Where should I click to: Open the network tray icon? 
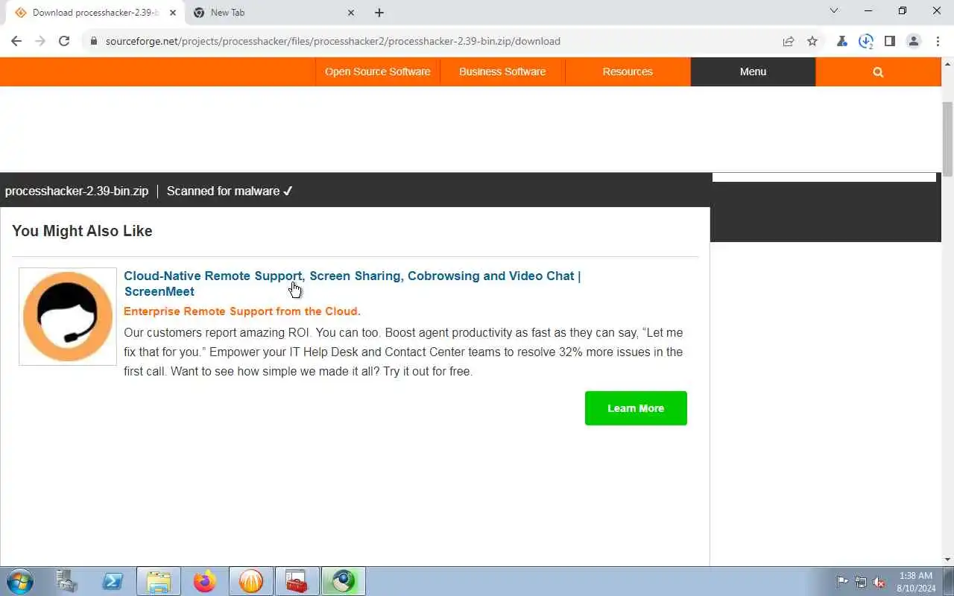(861, 582)
